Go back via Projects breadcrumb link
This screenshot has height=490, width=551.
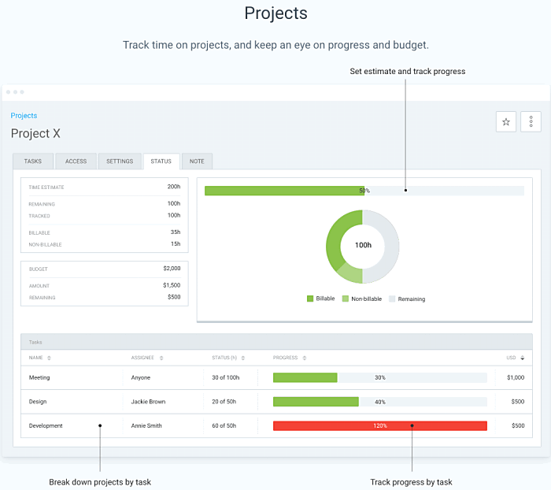(24, 115)
